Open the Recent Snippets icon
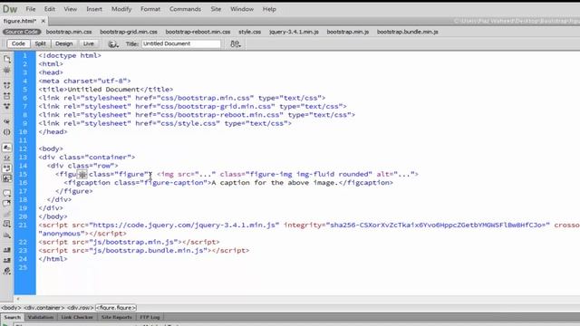 [6, 224]
